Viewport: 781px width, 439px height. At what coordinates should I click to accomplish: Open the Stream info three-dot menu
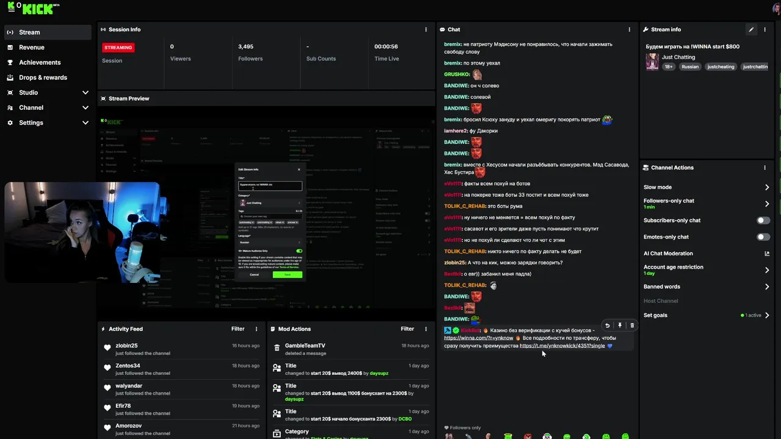point(765,29)
